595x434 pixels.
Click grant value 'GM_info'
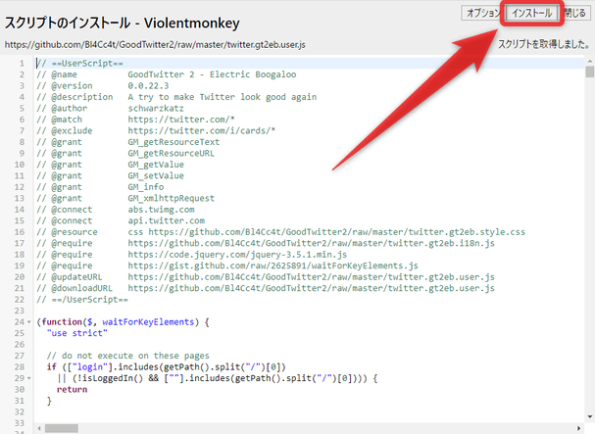coord(146,187)
